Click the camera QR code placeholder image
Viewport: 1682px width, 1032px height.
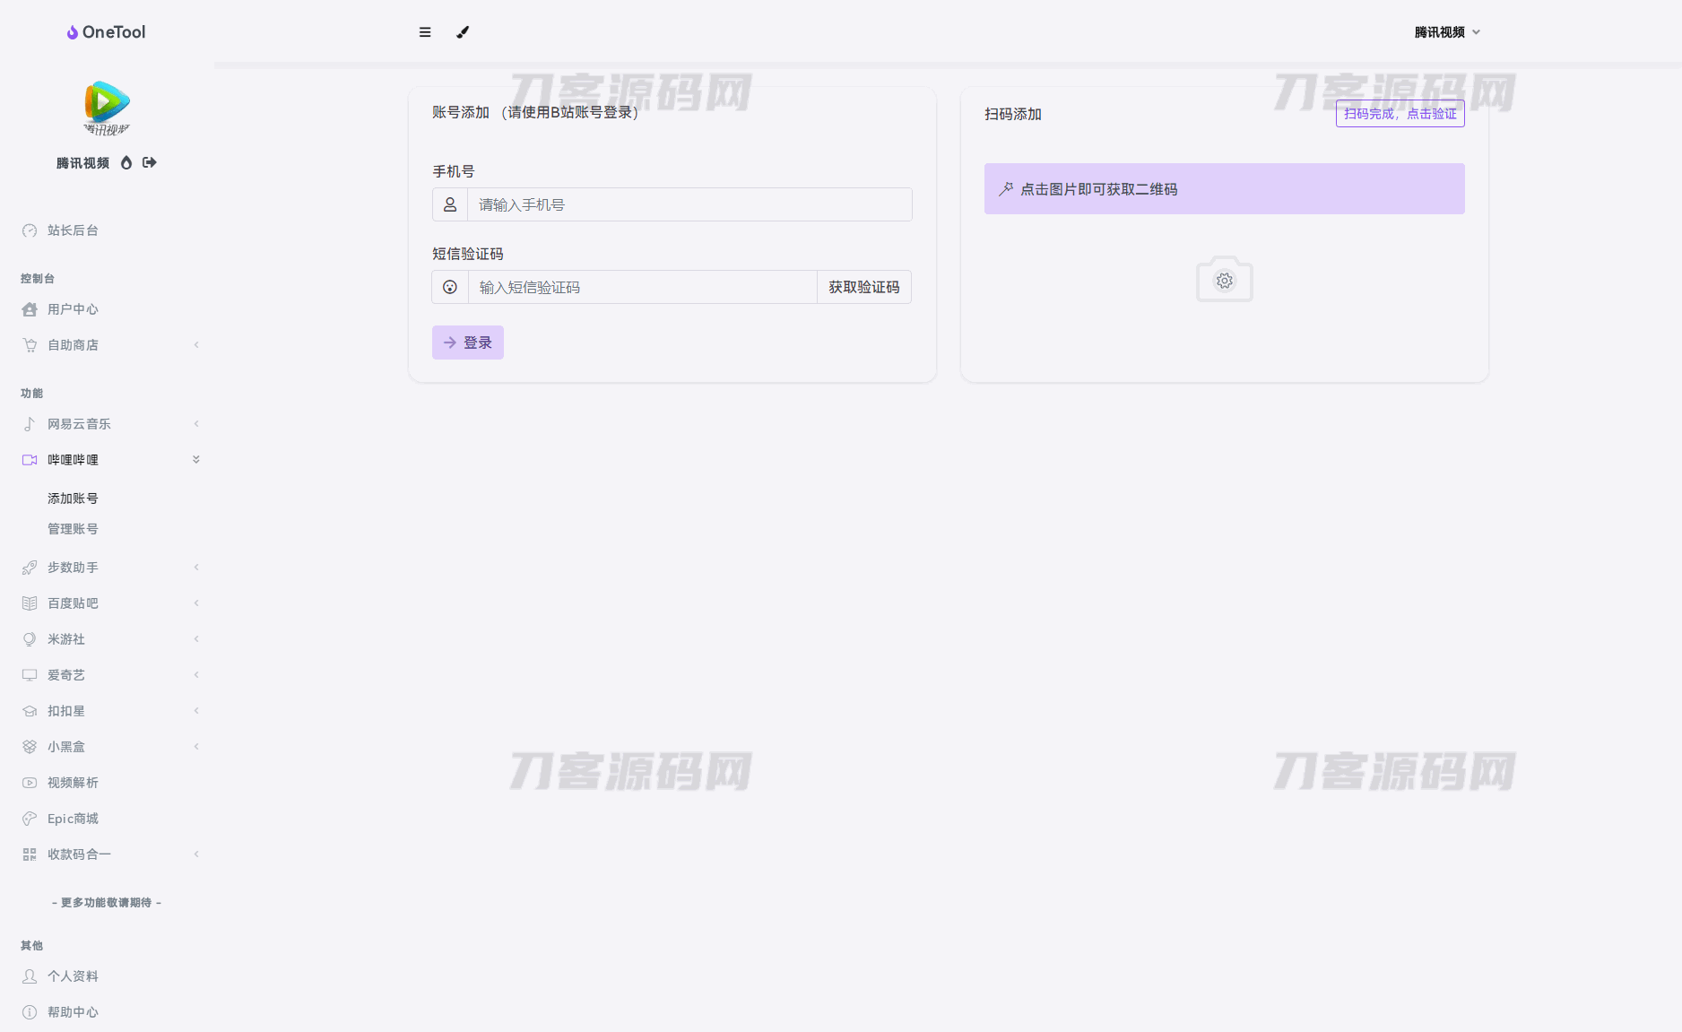point(1224,280)
